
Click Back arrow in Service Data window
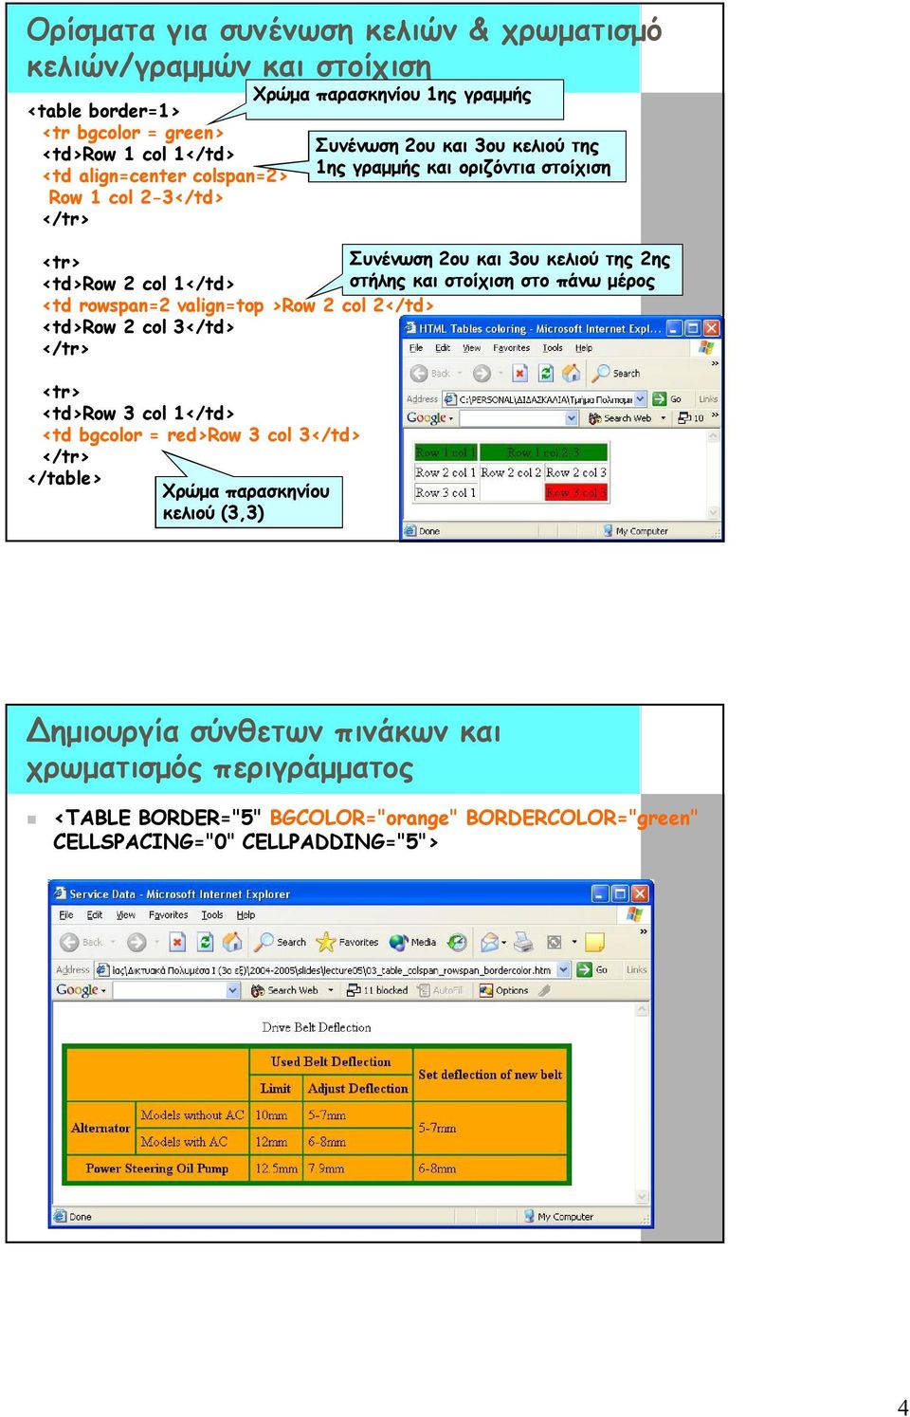(69, 942)
